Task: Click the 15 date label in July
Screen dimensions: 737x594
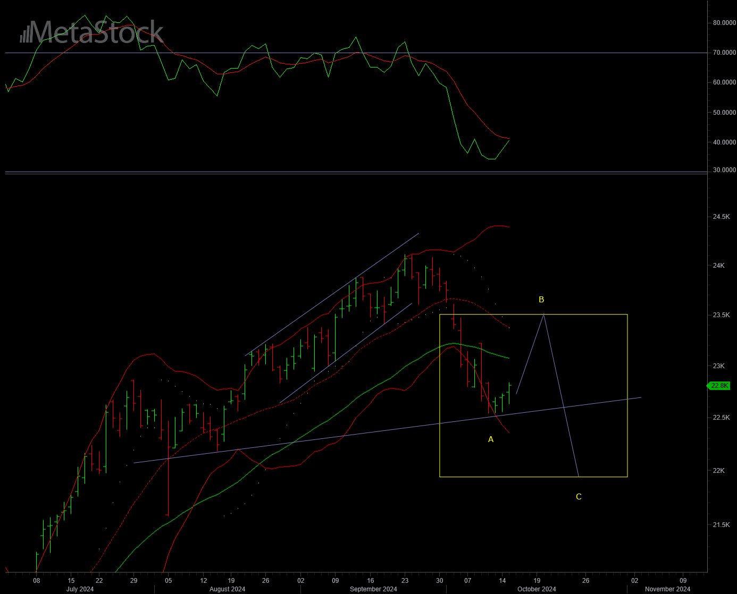Action: coord(71,581)
